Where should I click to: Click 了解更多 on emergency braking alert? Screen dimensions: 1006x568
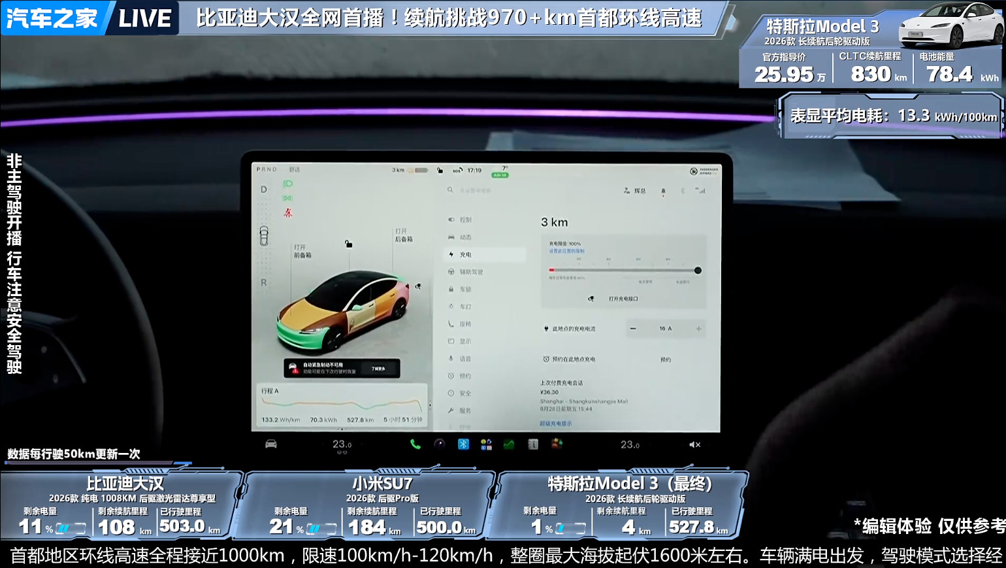(x=378, y=369)
